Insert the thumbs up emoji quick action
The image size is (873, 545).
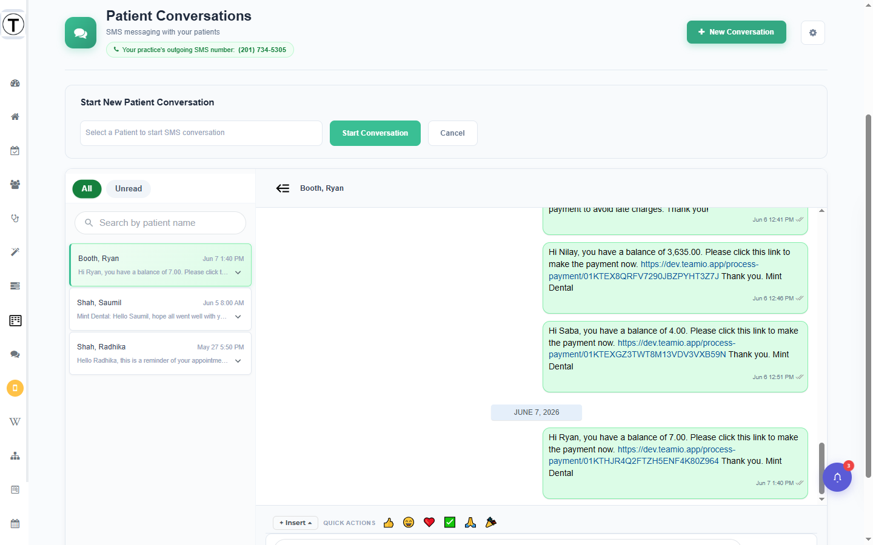click(389, 523)
